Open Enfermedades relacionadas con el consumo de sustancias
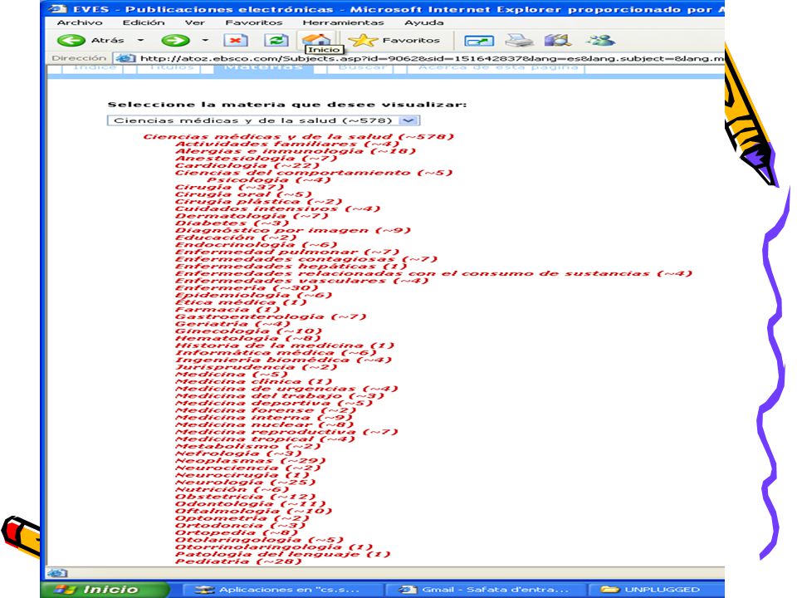 click(433, 273)
